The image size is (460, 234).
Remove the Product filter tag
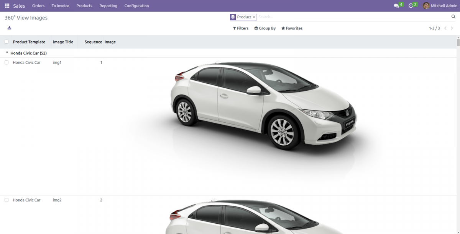(254, 17)
